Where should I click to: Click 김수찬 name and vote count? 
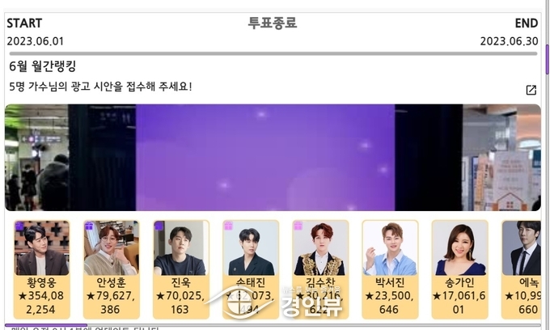pos(320,296)
